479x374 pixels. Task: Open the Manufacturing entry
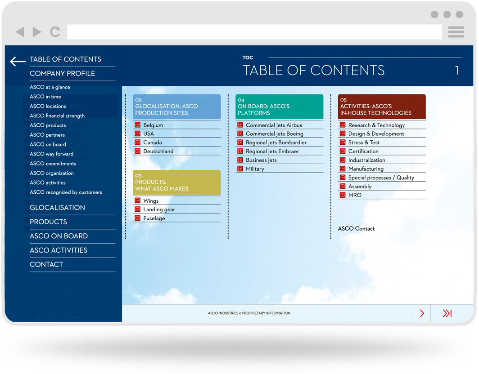pyautogui.click(x=366, y=169)
